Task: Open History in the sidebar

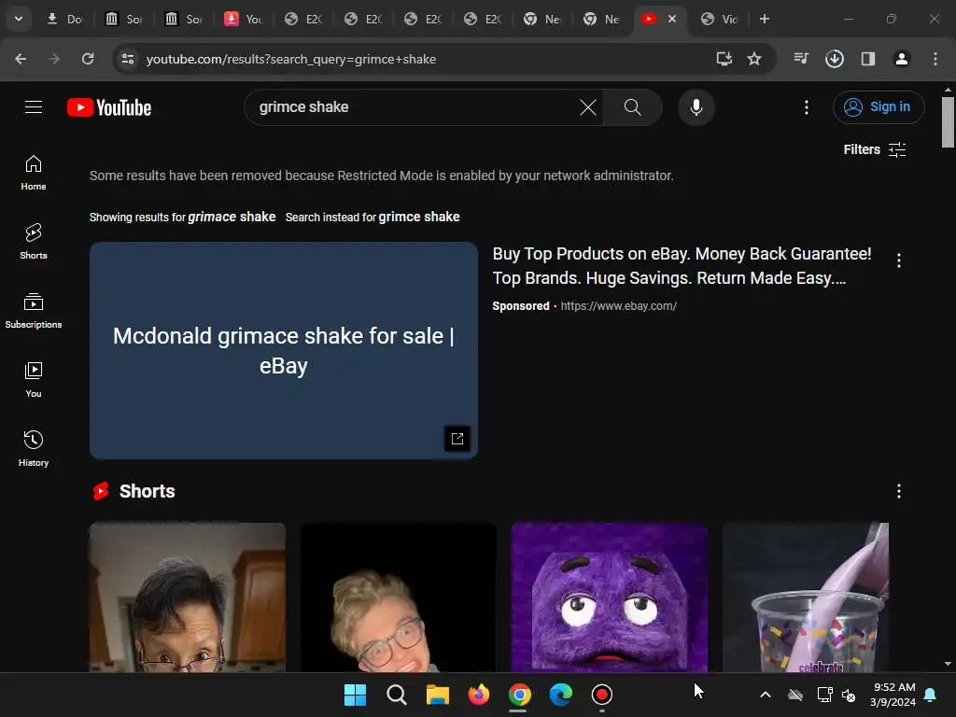Action: click(x=34, y=449)
